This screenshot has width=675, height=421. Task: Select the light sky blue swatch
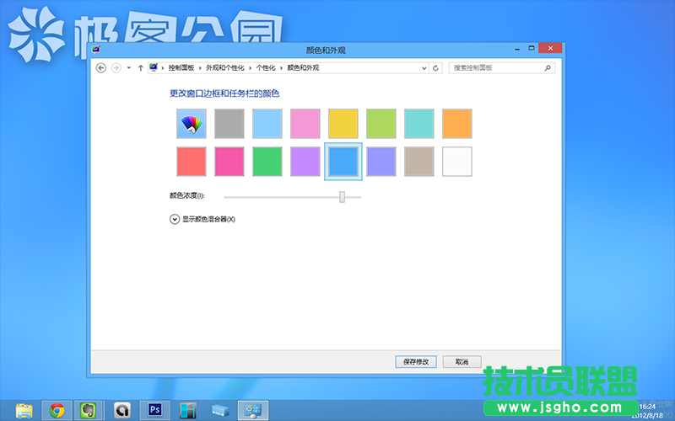267,124
